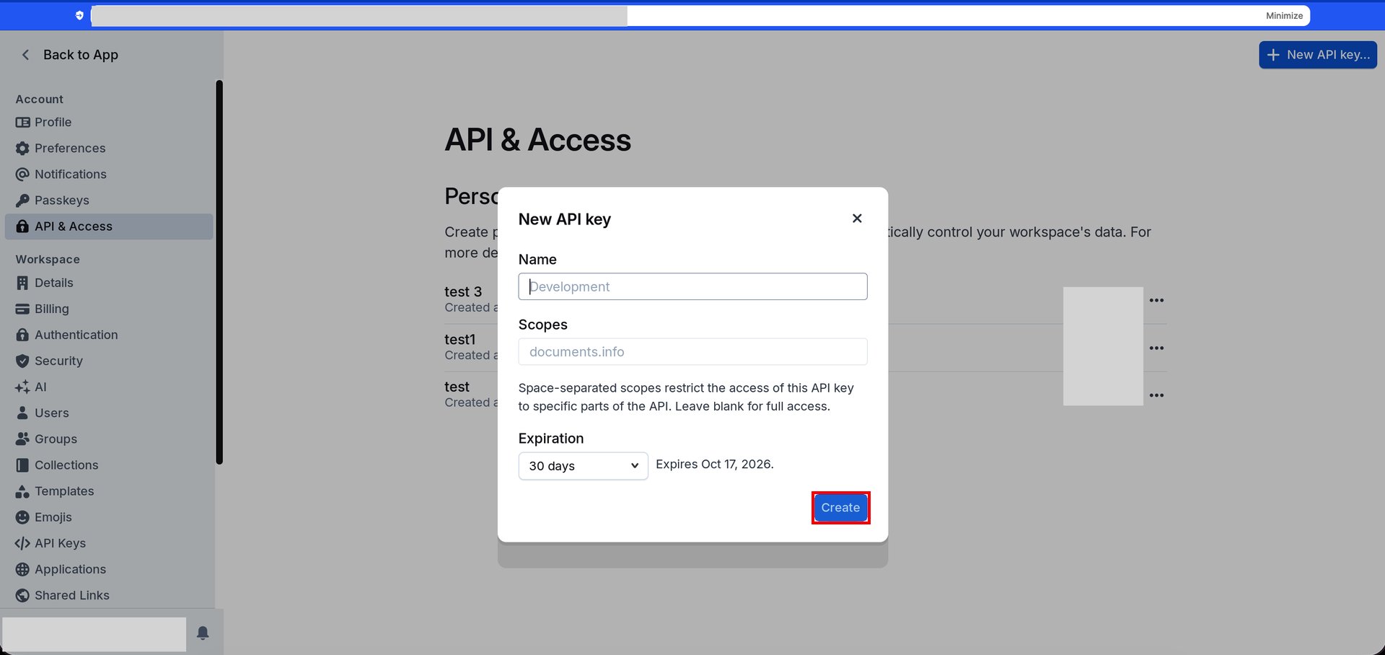Click the shield icon in top bar
The image size is (1385, 655).
tap(79, 15)
